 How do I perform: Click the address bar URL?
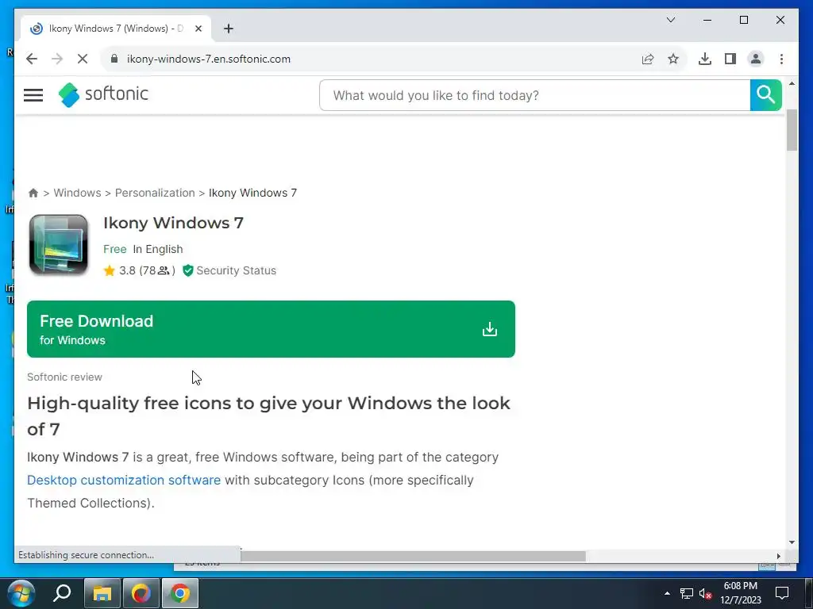pyautogui.click(x=209, y=59)
